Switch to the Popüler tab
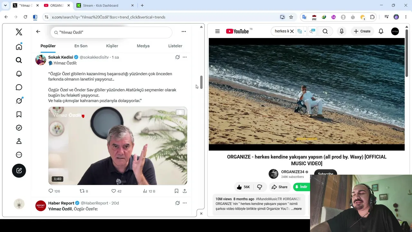 (48, 46)
